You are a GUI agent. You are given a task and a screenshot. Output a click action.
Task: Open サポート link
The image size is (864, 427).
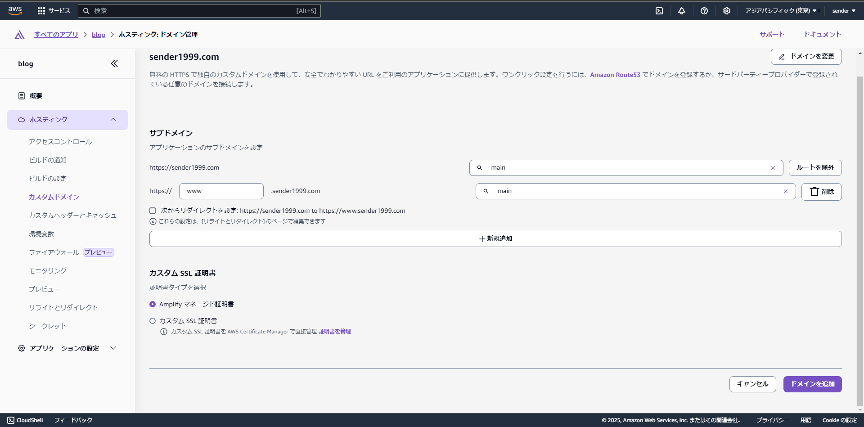pos(772,35)
